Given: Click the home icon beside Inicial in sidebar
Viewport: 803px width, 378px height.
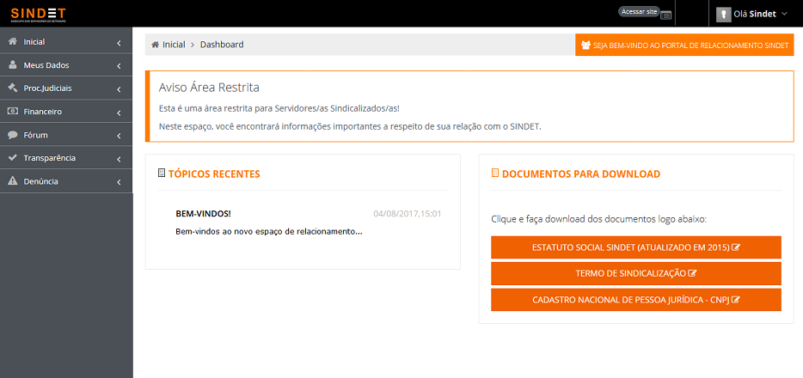Looking at the screenshot, I should (x=13, y=42).
